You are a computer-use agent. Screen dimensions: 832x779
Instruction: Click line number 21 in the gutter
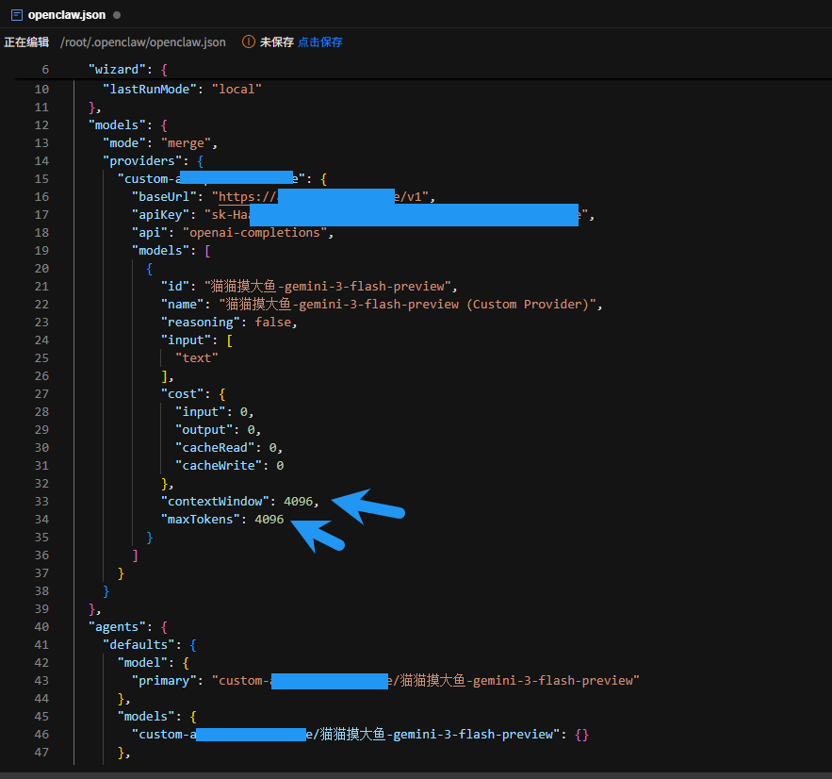pos(41,286)
